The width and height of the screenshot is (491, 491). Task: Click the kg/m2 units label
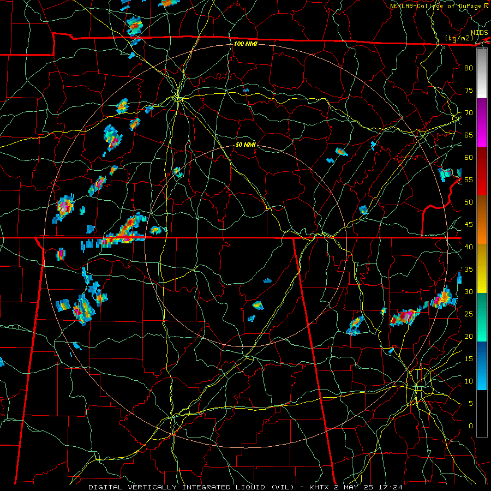pyautogui.click(x=459, y=38)
